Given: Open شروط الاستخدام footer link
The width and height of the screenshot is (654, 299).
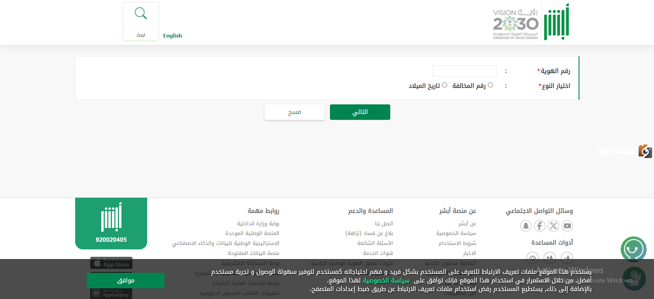Looking at the screenshot, I should coord(457,243).
